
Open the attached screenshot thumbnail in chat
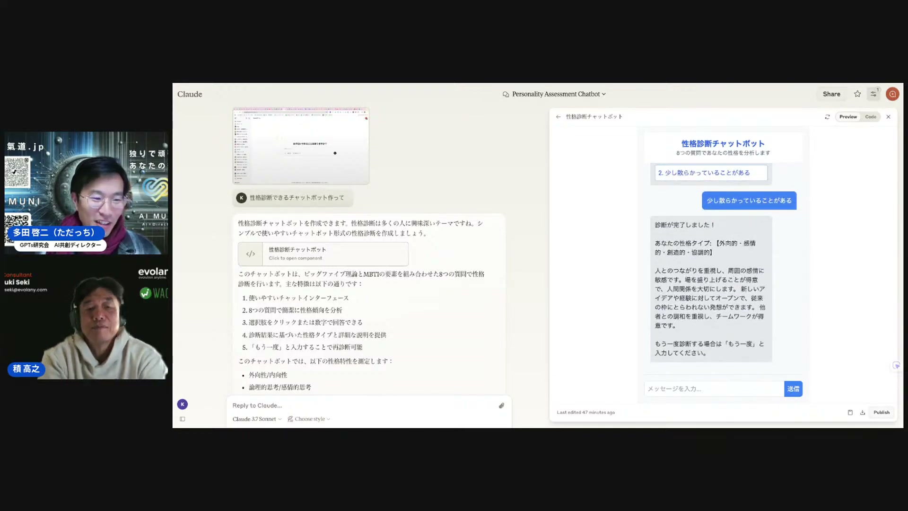click(301, 146)
